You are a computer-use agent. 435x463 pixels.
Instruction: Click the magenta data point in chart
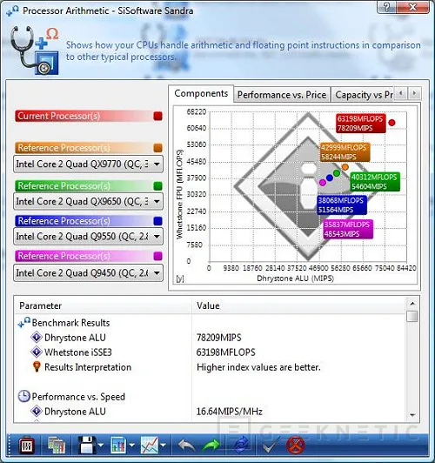(x=323, y=183)
